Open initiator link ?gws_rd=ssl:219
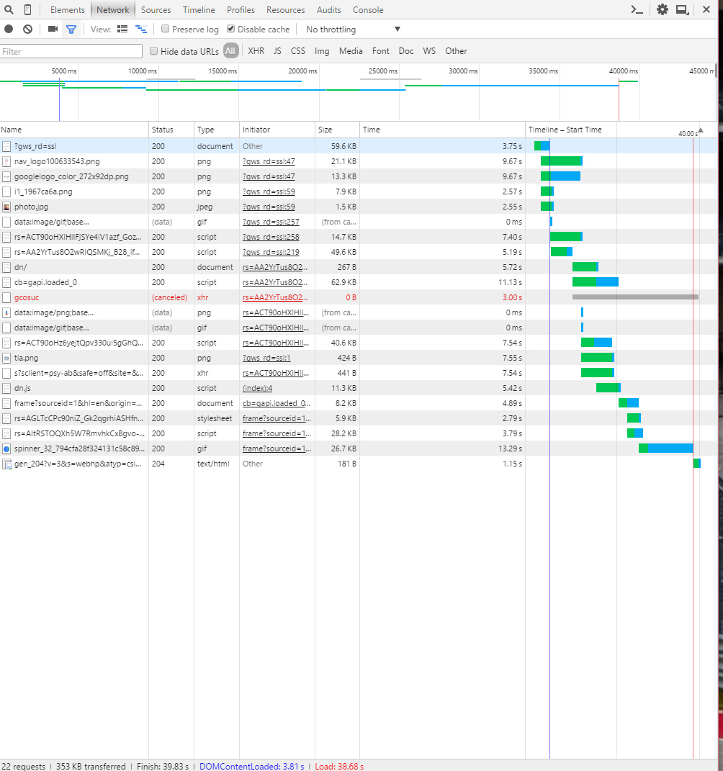This screenshot has width=723, height=771. [271, 252]
